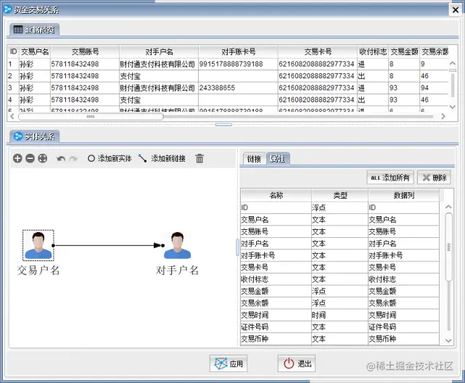The height and width of the screenshot is (383, 465).
Task: Click the 交易余额 column header in data table
Action: click(x=435, y=52)
